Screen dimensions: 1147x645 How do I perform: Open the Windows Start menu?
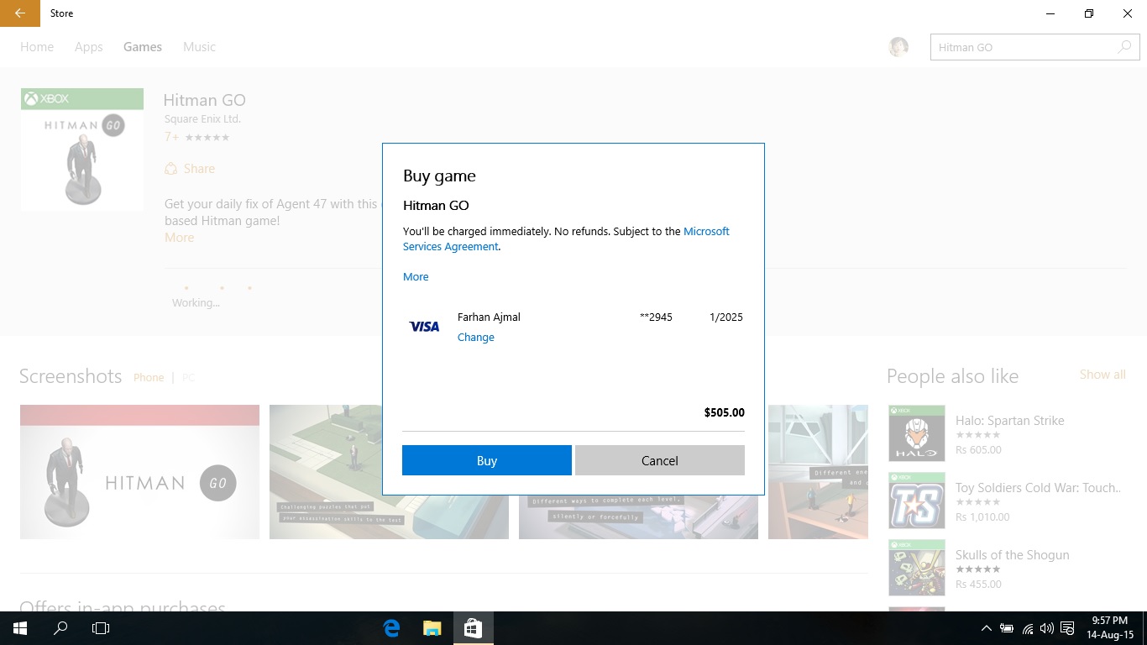pyautogui.click(x=20, y=628)
